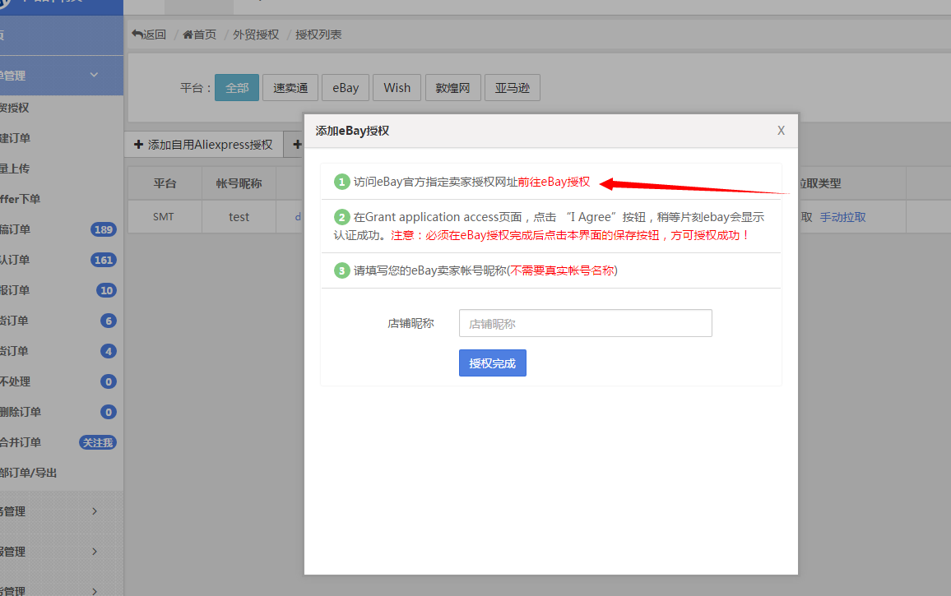This screenshot has width=951, height=596.
Task: Expand the 务管理 sidebar section
Action: [x=94, y=511]
